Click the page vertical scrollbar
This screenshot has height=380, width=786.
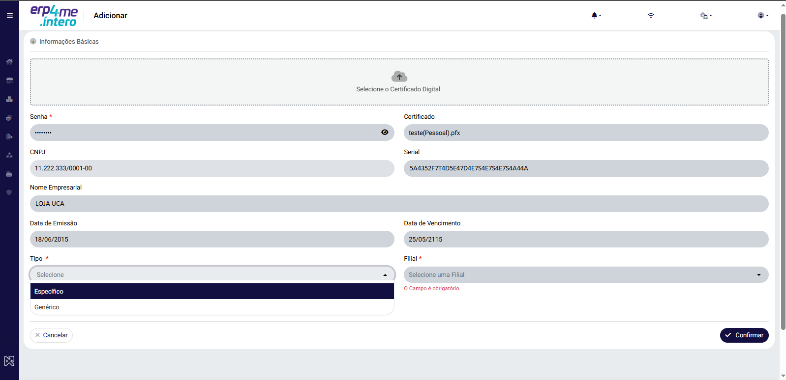click(x=783, y=172)
